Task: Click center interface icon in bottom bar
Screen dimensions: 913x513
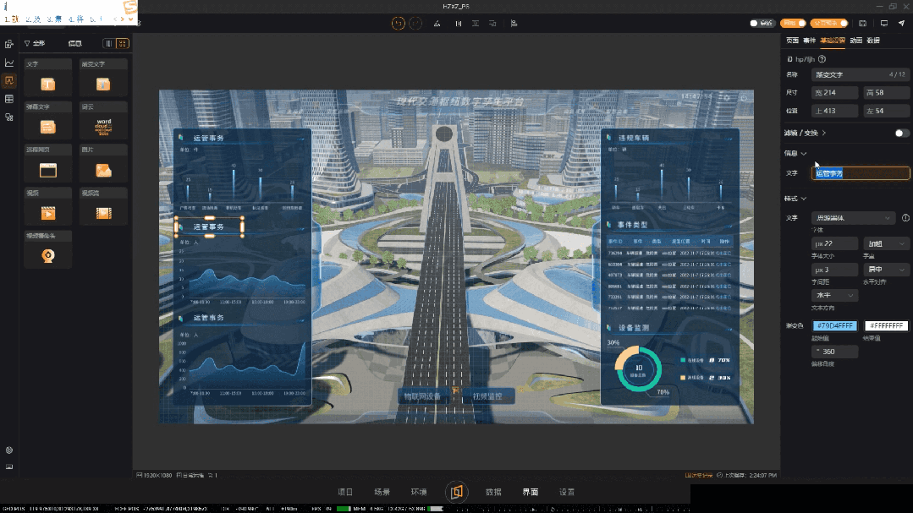Action: point(457,492)
